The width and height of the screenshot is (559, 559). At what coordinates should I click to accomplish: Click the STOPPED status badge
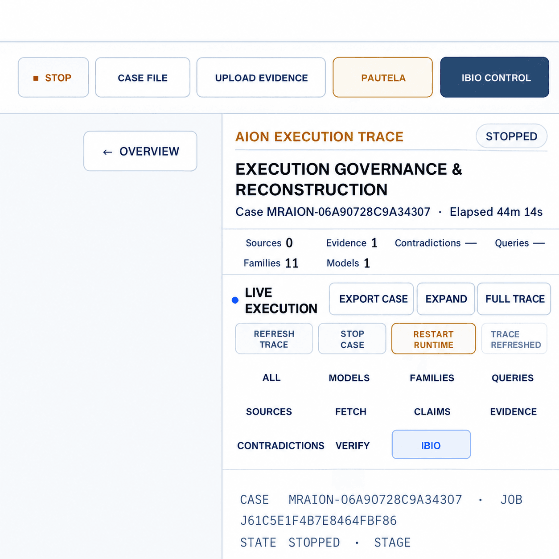[x=511, y=136]
